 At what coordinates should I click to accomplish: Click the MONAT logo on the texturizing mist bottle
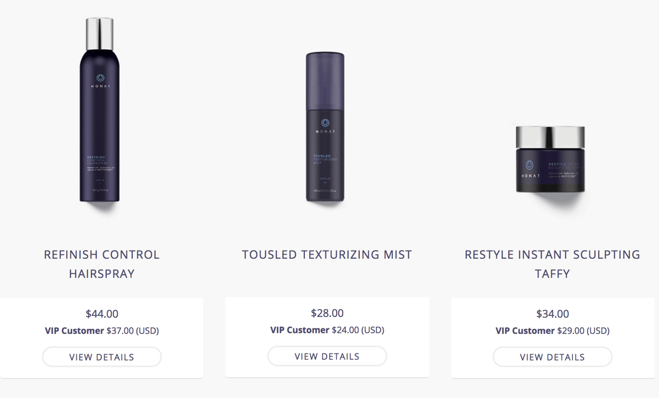(325, 125)
